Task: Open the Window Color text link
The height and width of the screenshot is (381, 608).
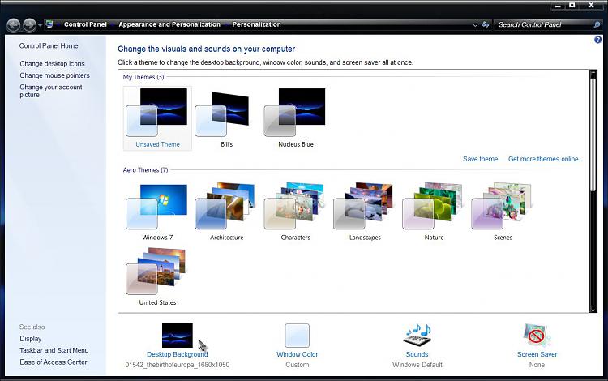Action: [x=297, y=354]
